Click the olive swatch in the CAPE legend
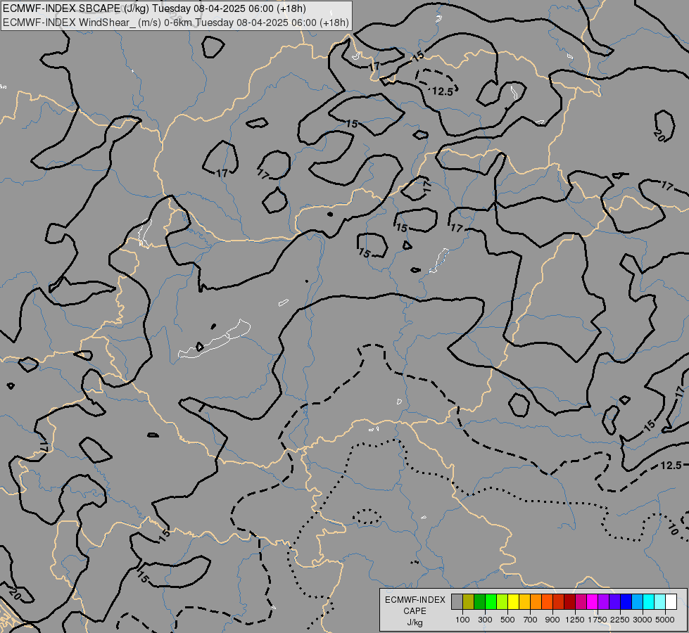Screen dimensions: 689x633 [468, 601]
